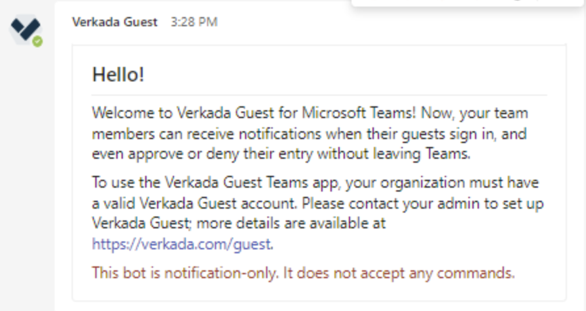The image size is (586, 311).
Task: Select the "Hello!" card heading
Action: pyautogui.click(x=118, y=75)
